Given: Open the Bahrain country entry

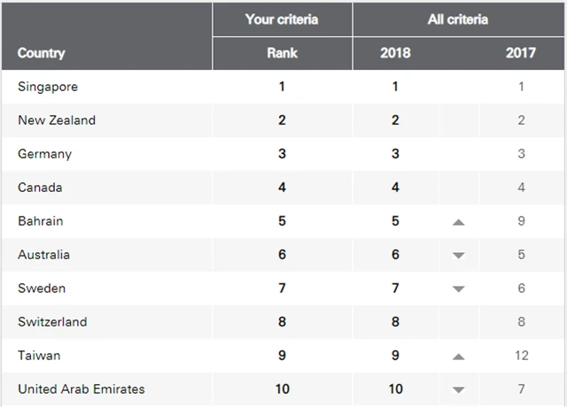Looking at the screenshot, I should pyautogui.click(x=41, y=221).
